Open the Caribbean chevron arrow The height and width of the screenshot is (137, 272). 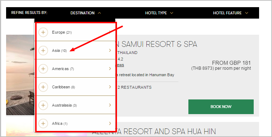point(110,87)
